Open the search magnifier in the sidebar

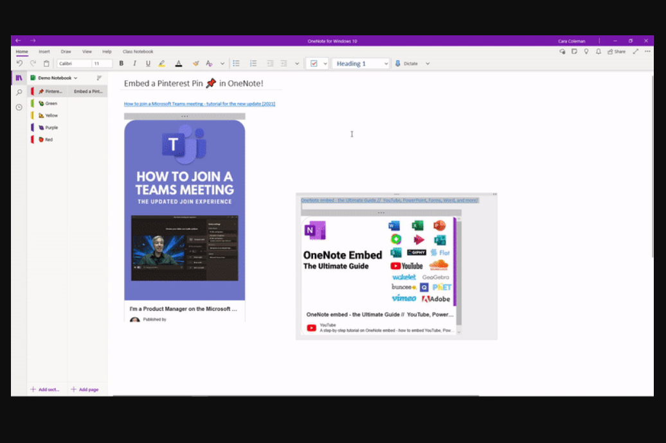pos(19,92)
